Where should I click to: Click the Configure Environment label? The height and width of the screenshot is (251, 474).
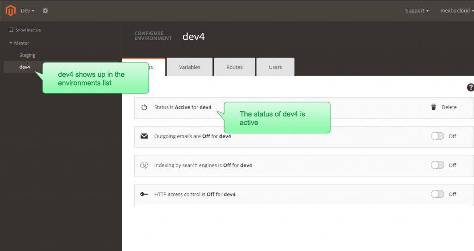(x=153, y=36)
